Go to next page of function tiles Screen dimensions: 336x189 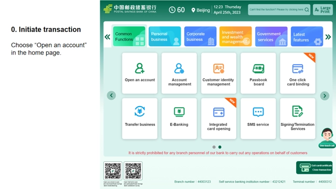point(324,96)
